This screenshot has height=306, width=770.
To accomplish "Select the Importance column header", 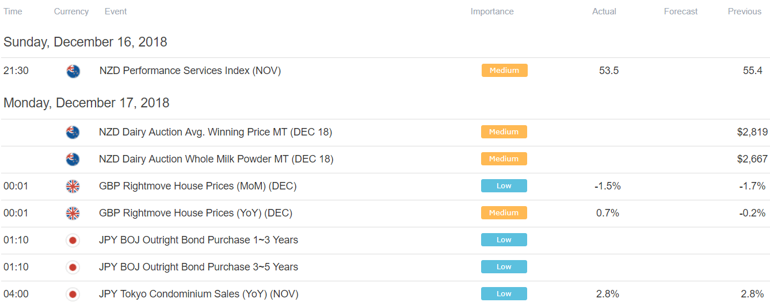I will 492,11.
